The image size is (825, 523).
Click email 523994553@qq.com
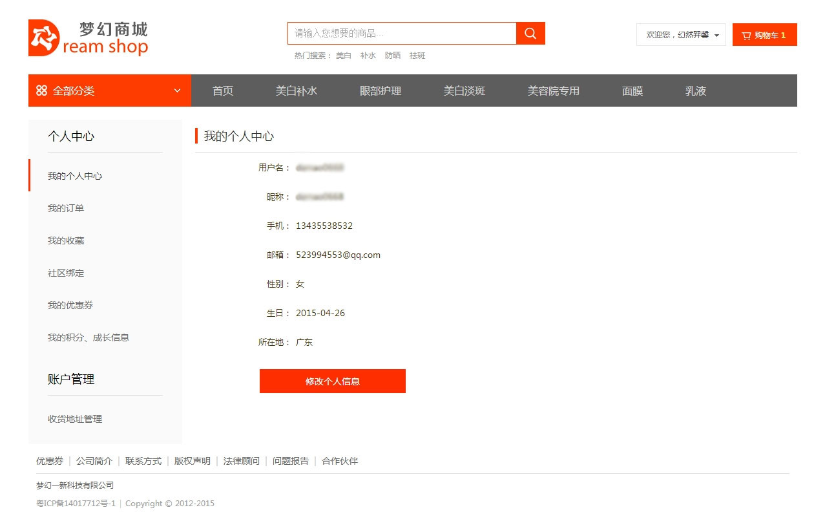point(339,255)
